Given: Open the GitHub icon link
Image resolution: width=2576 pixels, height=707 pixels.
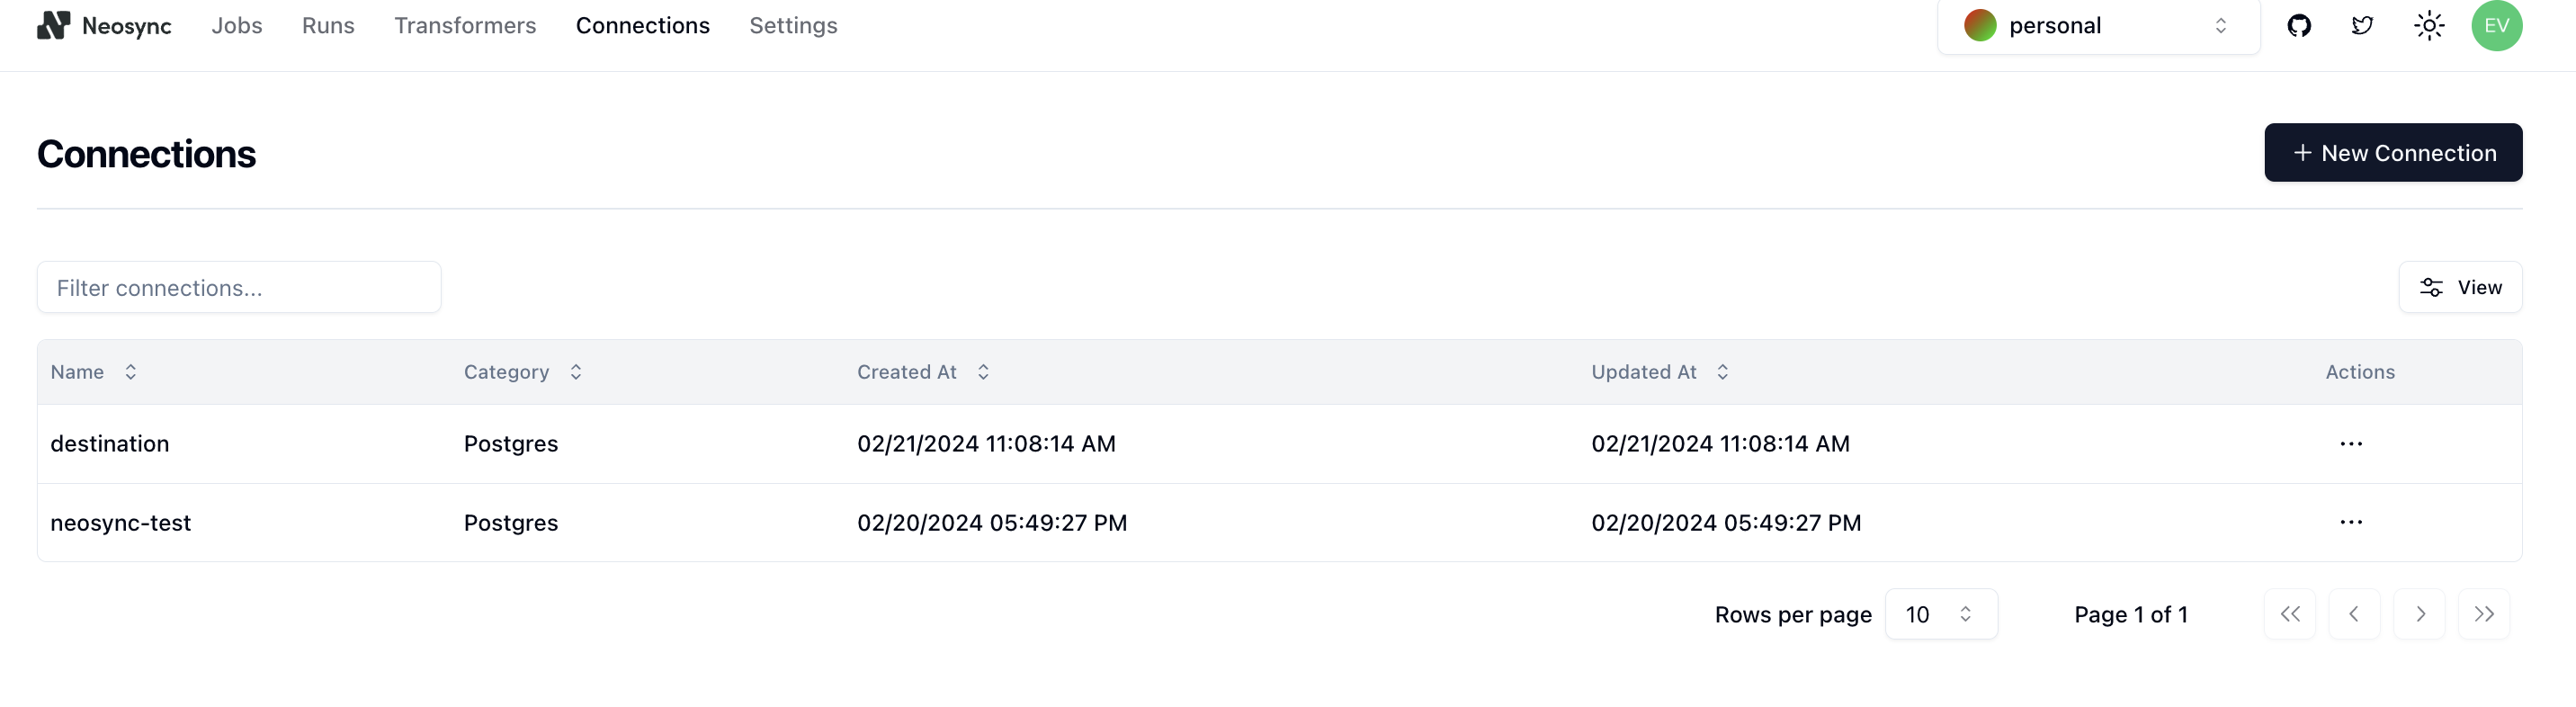Looking at the screenshot, I should [2299, 25].
